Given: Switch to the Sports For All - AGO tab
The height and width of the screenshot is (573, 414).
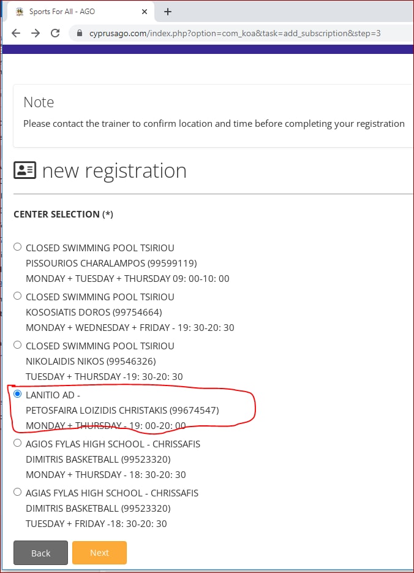Looking at the screenshot, I should (x=73, y=12).
